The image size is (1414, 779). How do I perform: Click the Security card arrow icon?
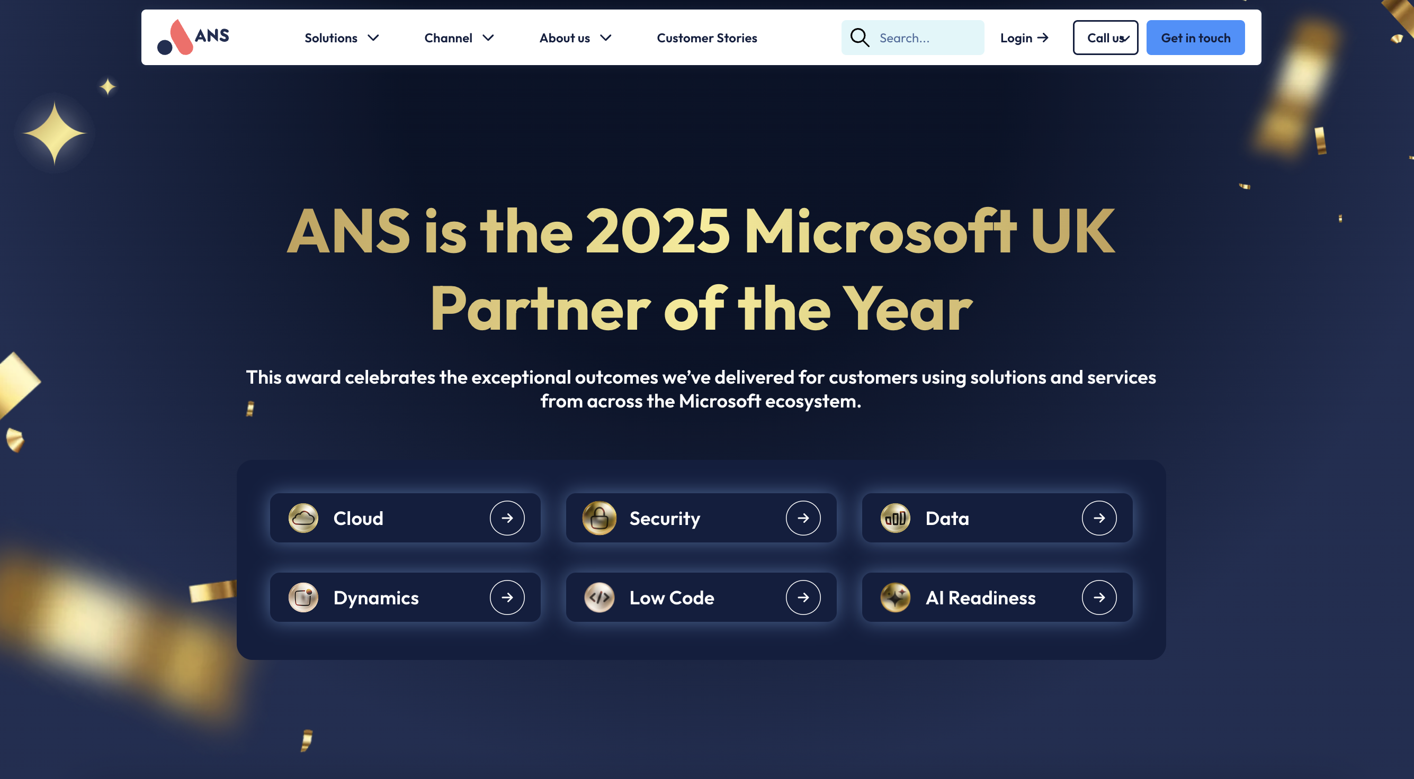[x=802, y=518]
